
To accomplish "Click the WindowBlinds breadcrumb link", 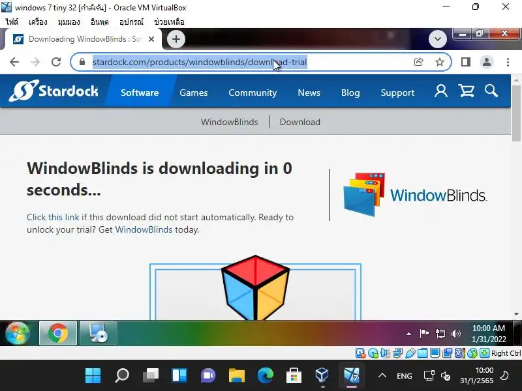I will pos(230,122).
